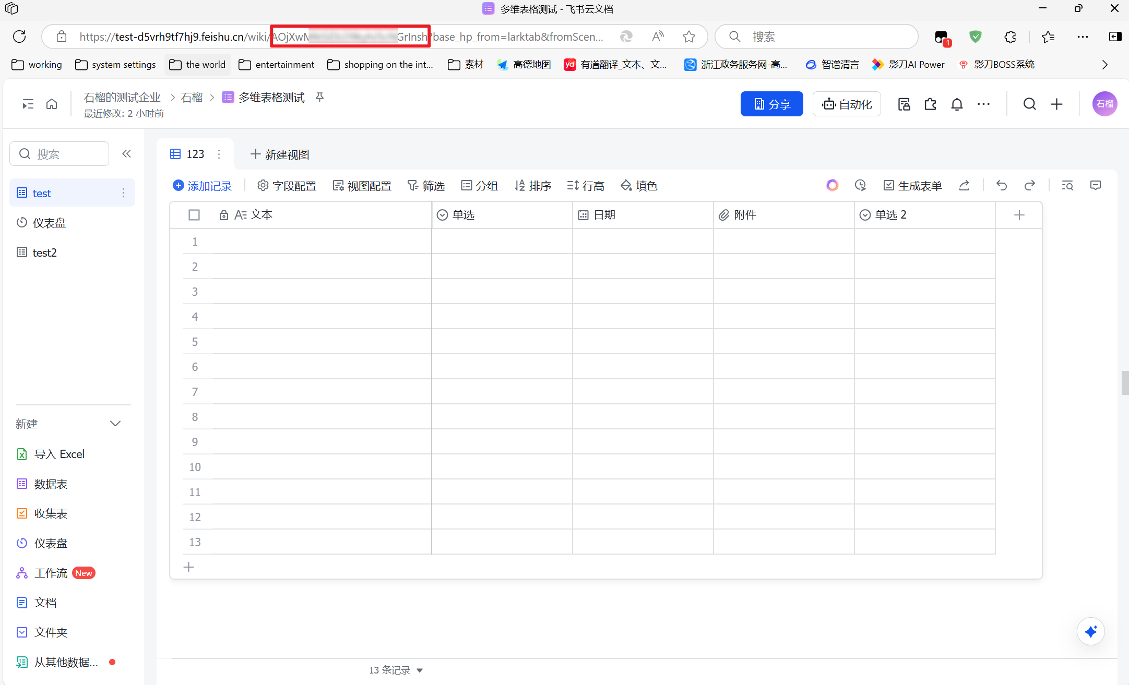Collapse the left sidebar with double chevron
1129x685 pixels.
[126, 154]
